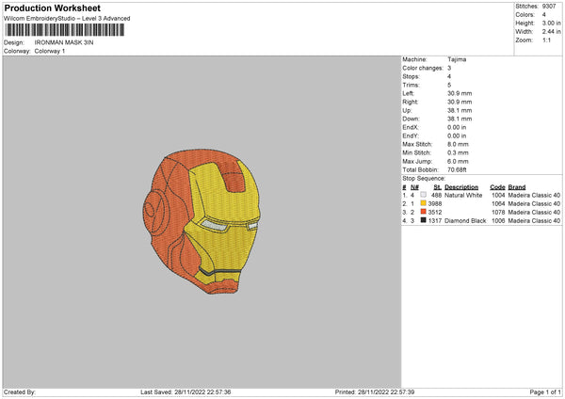Viewport: 565px width, 399px height.
Task: Click the 'Brand' column header
Action: (517, 187)
